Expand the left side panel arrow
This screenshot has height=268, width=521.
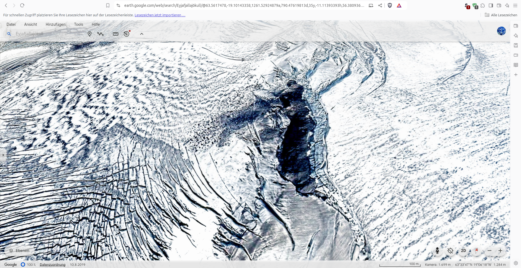point(3,155)
